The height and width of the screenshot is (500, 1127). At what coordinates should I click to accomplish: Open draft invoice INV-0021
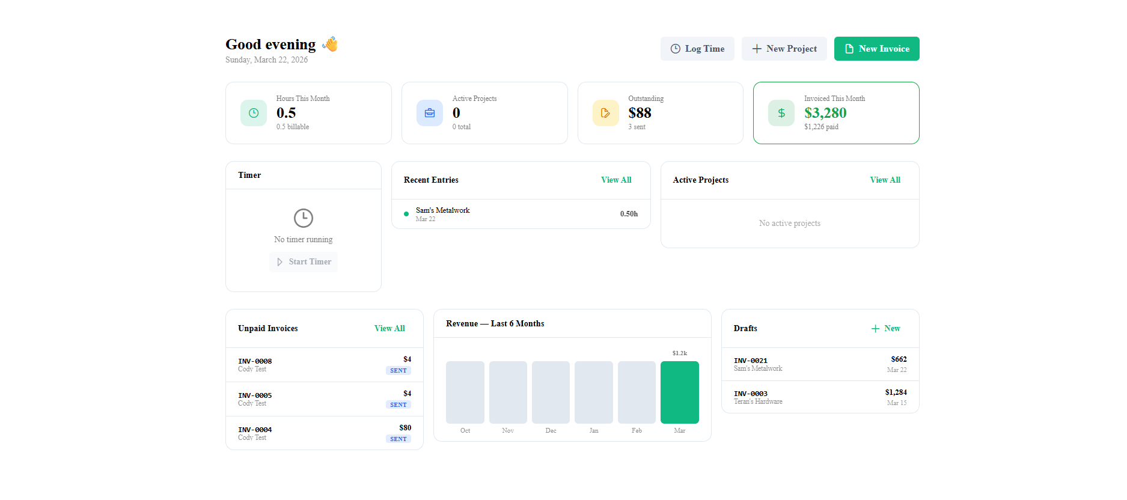pyautogui.click(x=820, y=364)
